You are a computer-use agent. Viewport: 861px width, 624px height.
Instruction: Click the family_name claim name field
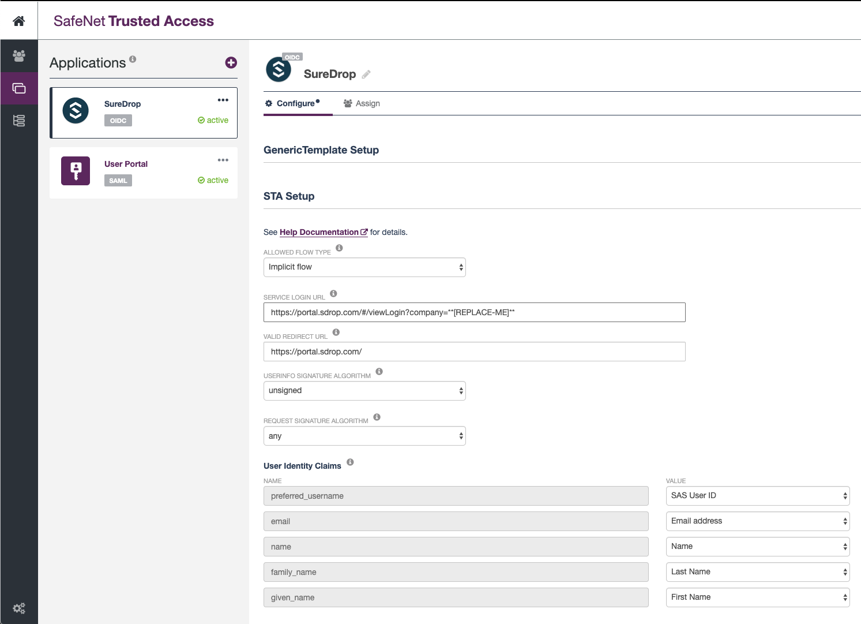[456, 572]
